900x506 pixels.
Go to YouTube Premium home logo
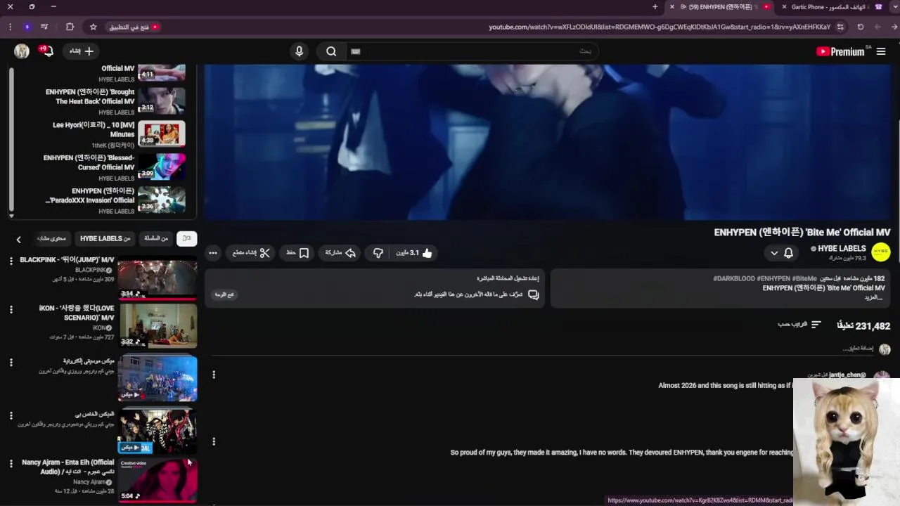(840, 51)
